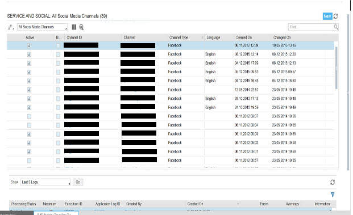Select Created On cell 24.10.2013 19:56

pos(246,107)
